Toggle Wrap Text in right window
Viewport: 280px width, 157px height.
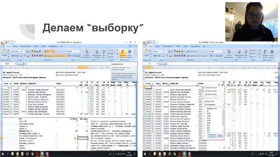tap(192, 51)
